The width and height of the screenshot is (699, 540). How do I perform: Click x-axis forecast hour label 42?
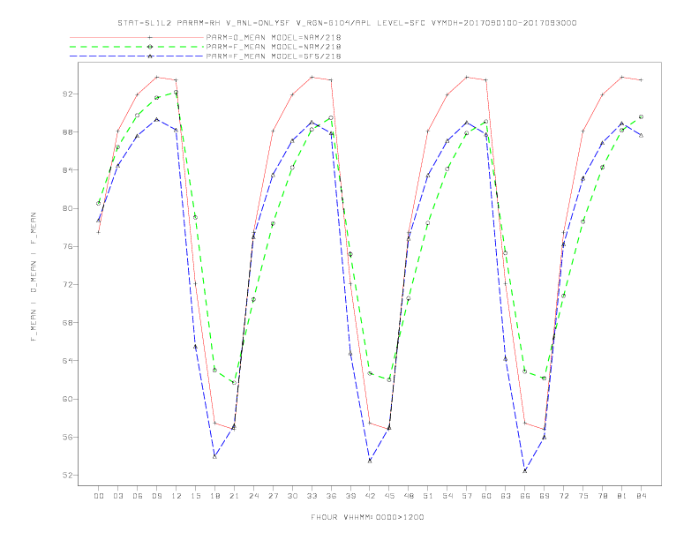[370, 496]
